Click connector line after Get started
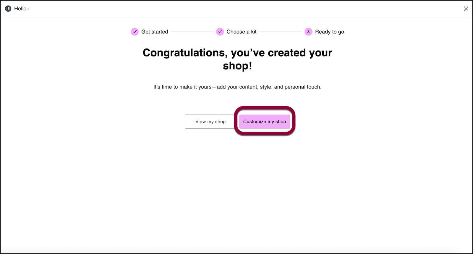Viewport: 473px width, 254px height. [192, 32]
